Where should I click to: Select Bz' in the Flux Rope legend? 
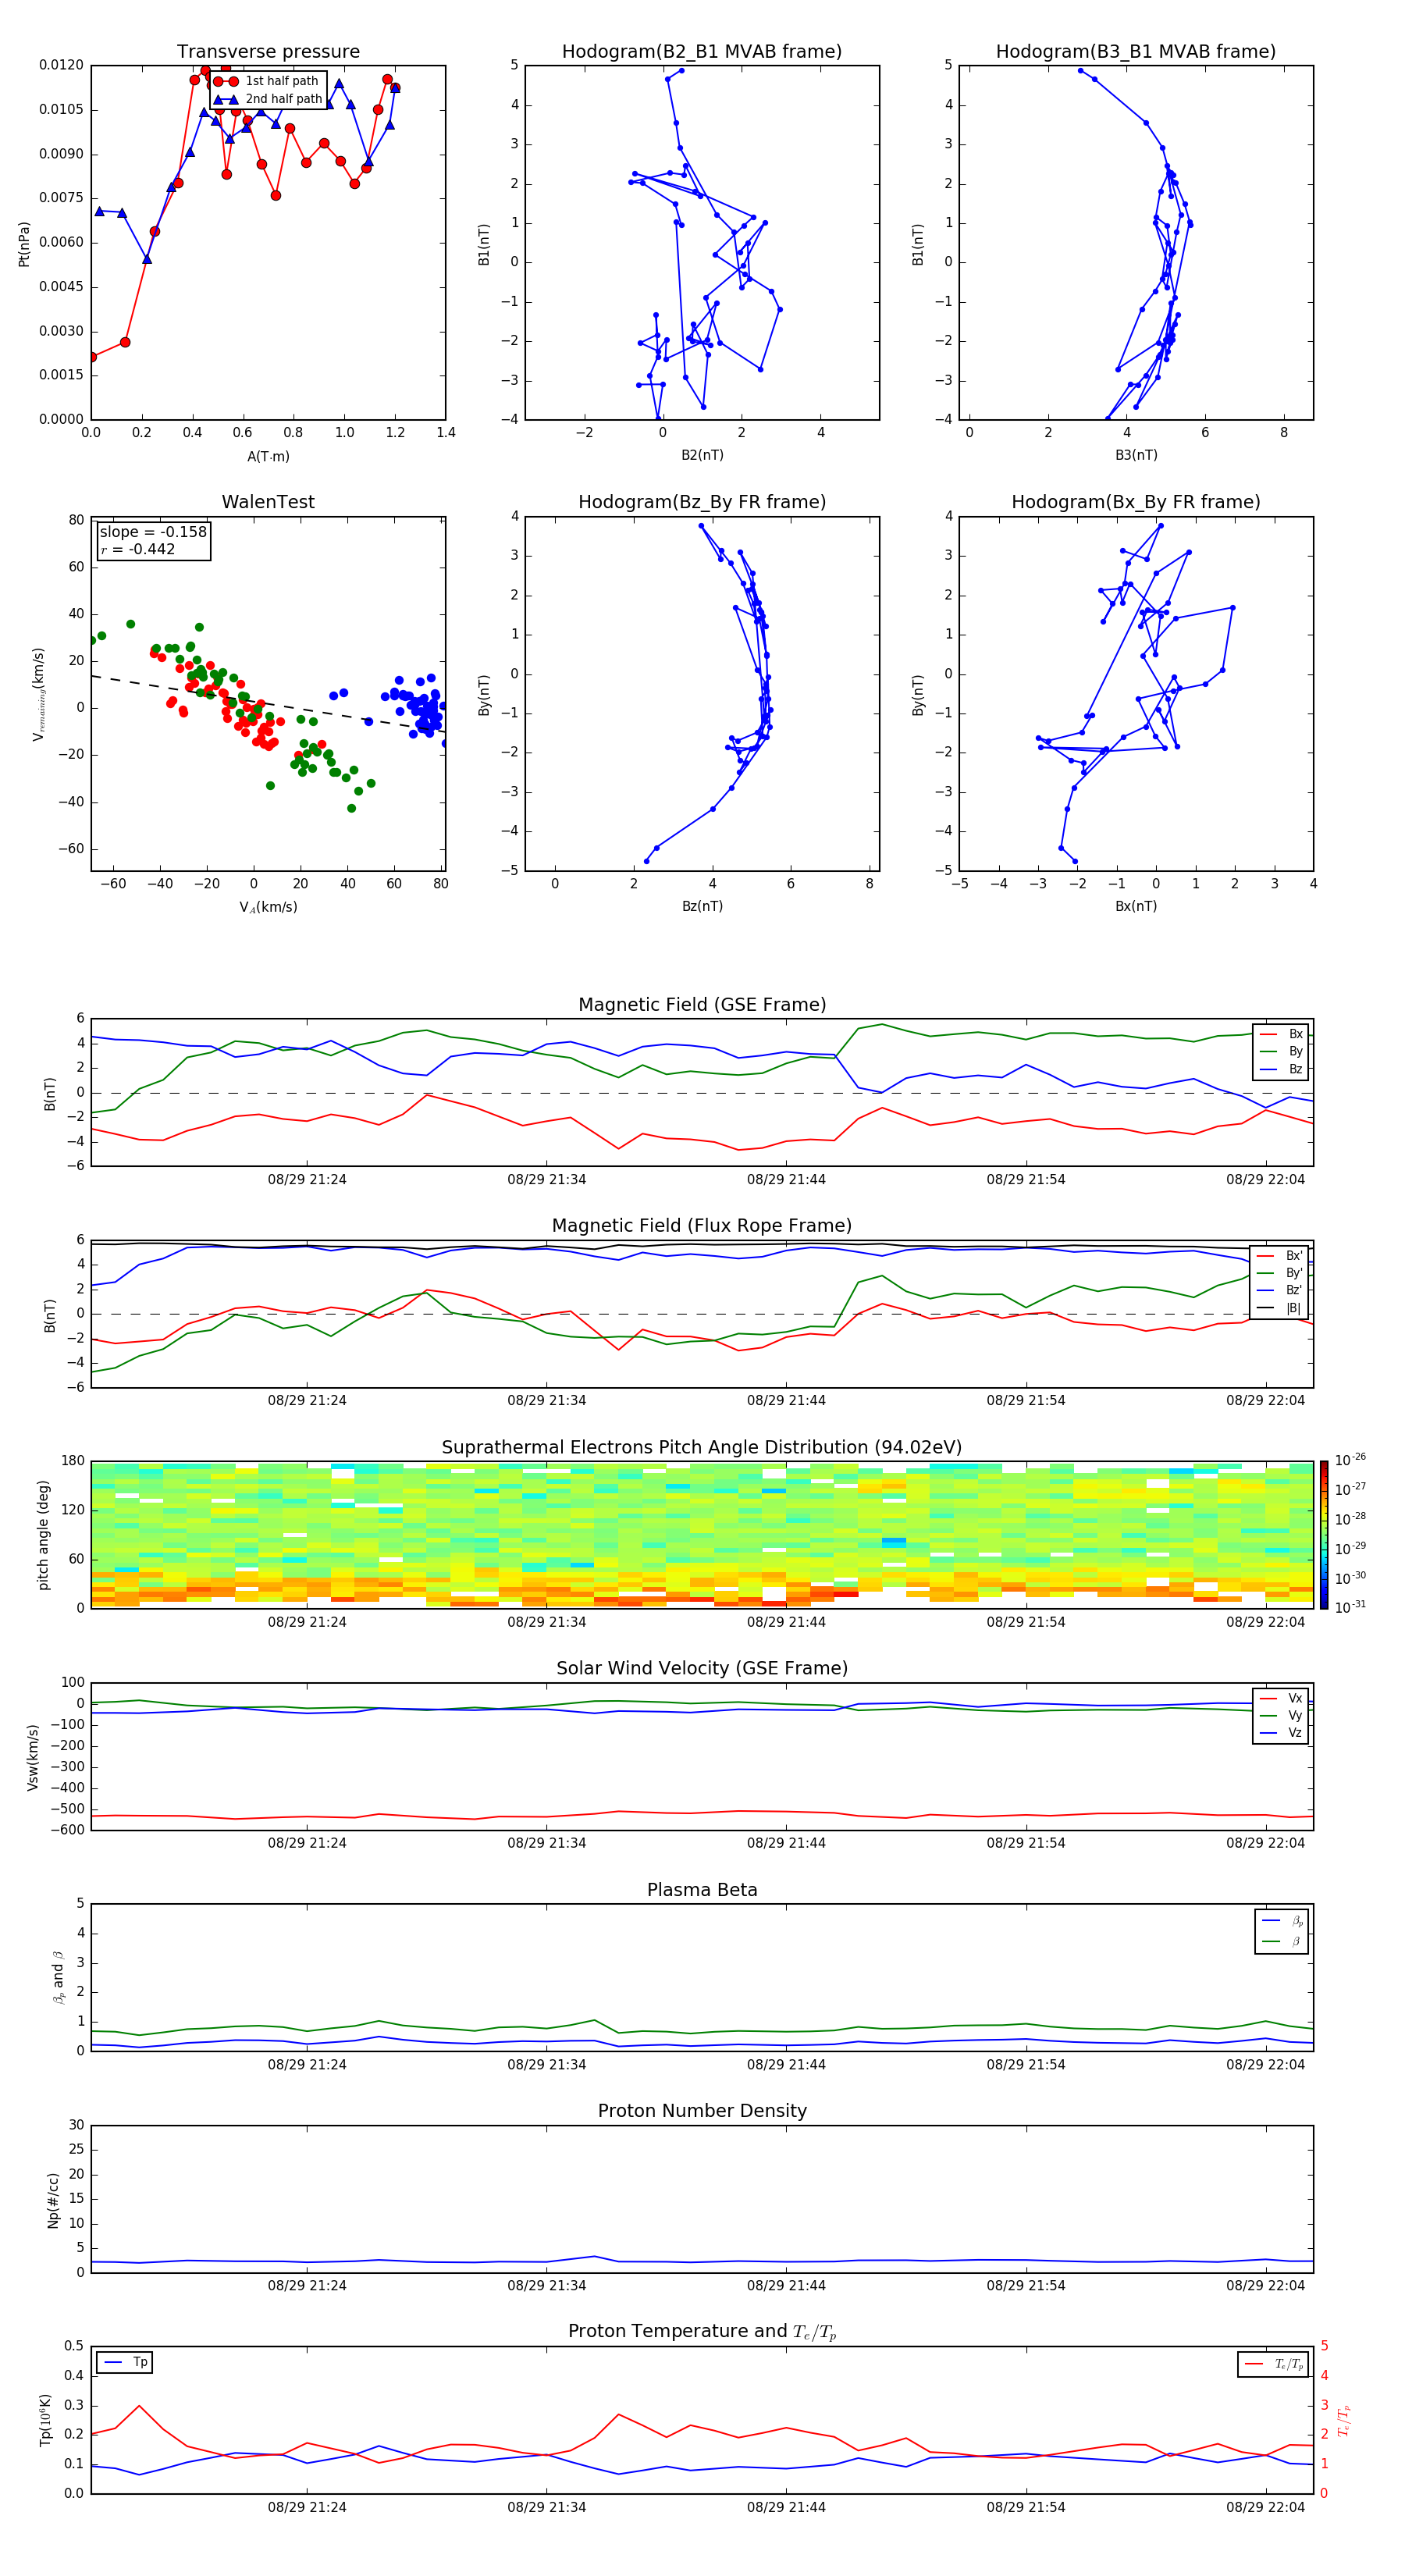tap(1279, 1290)
